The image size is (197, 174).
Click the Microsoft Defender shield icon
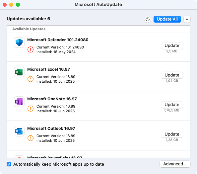19,43
